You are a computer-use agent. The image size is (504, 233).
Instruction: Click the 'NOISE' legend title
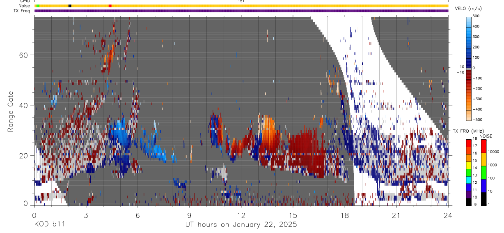tap(486, 136)
